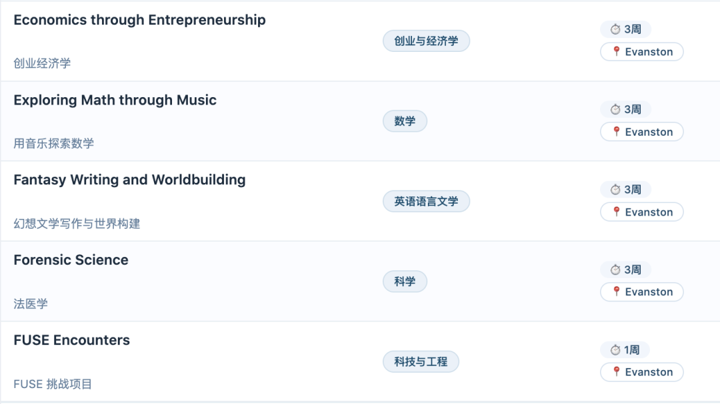The width and height of the screenshot is (720, 404).
Task: Click location pin in Forensic Science row
Action: tap(617, 292)
